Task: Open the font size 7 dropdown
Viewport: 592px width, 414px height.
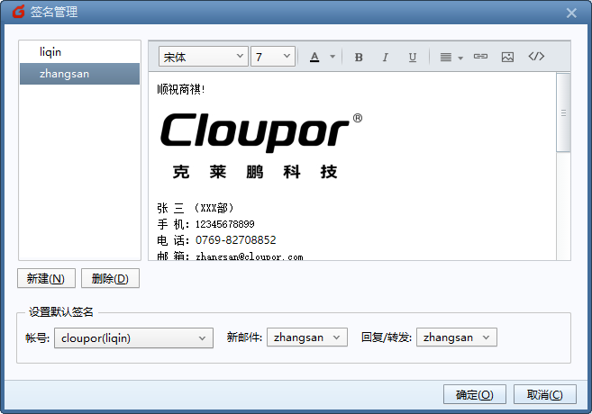Action: [273, 57]
